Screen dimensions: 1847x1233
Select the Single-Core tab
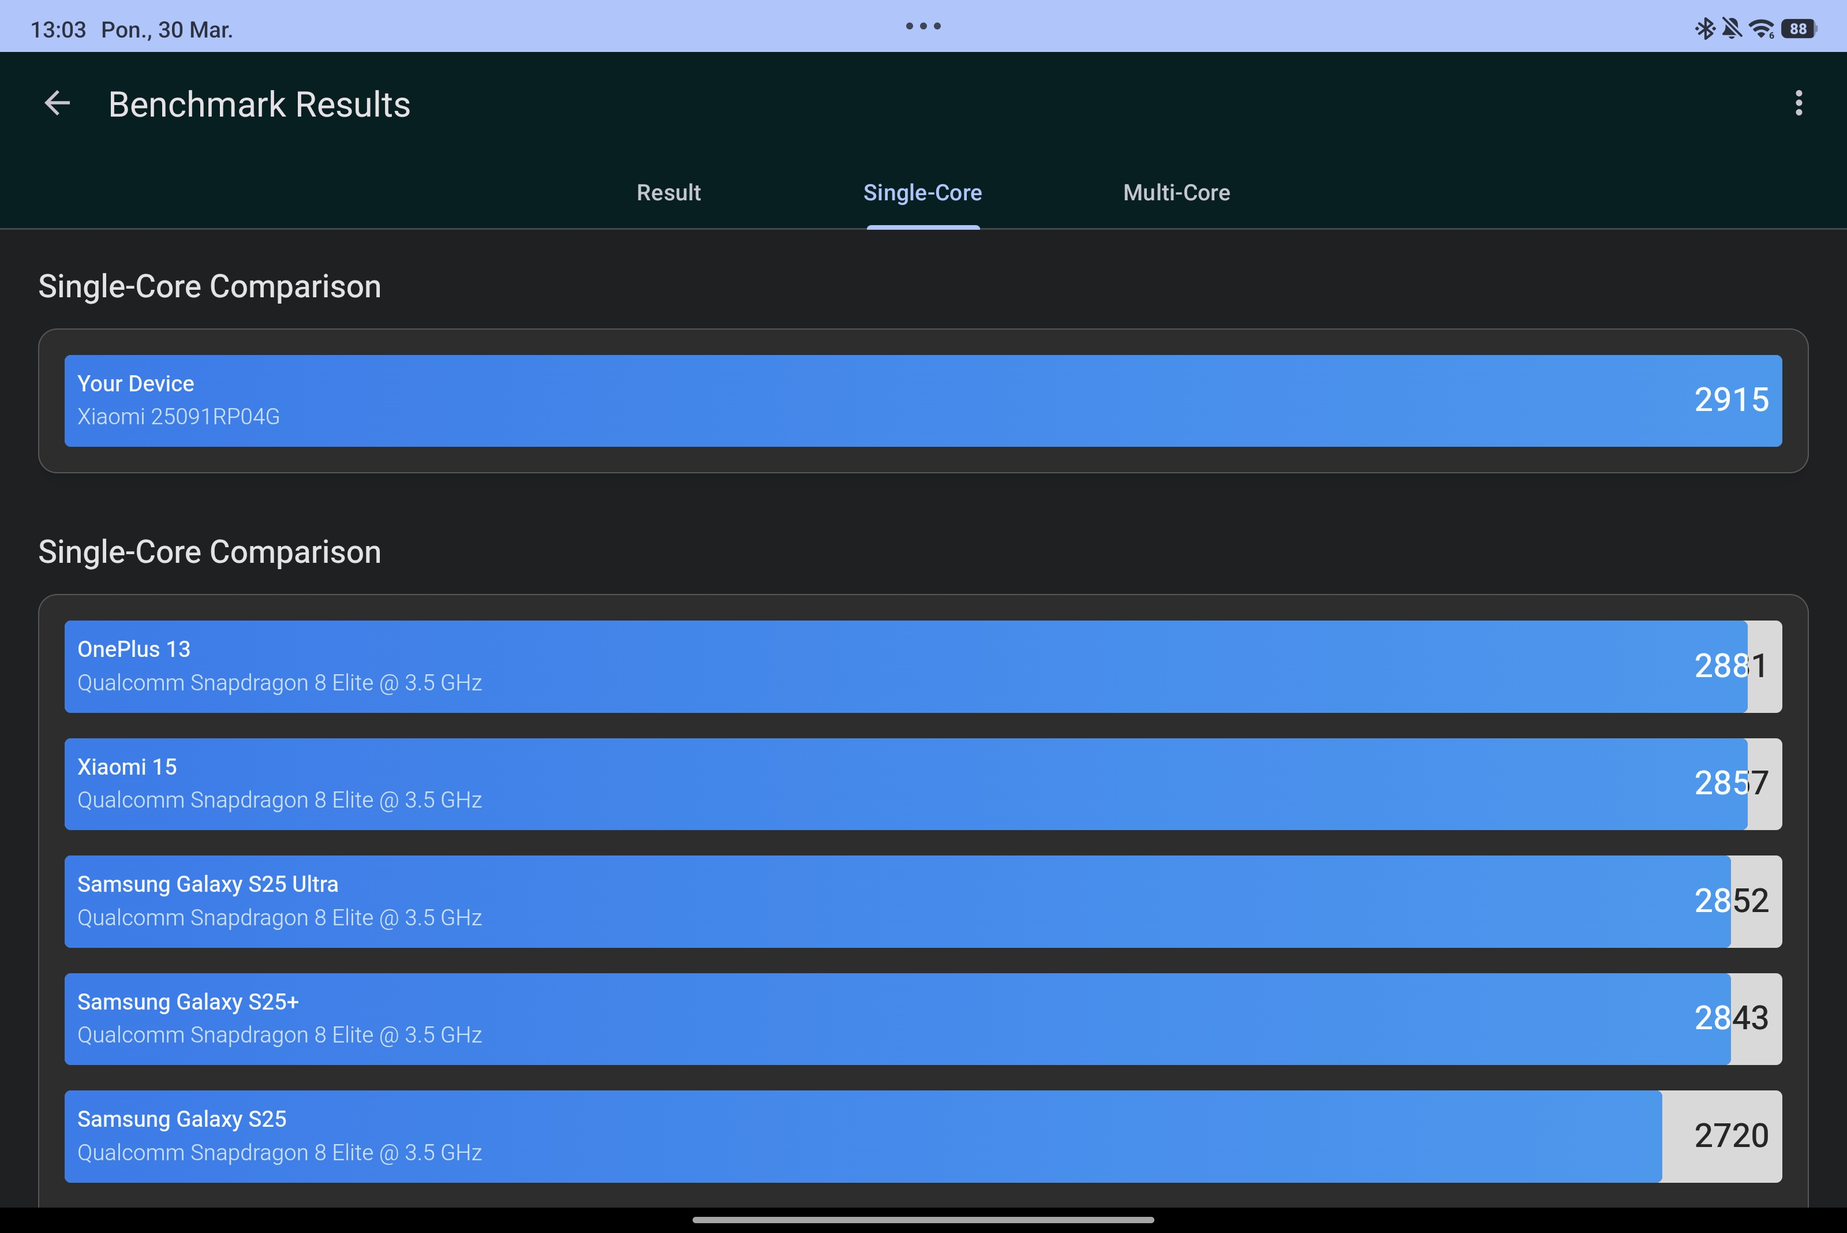[x=922, y=193]
